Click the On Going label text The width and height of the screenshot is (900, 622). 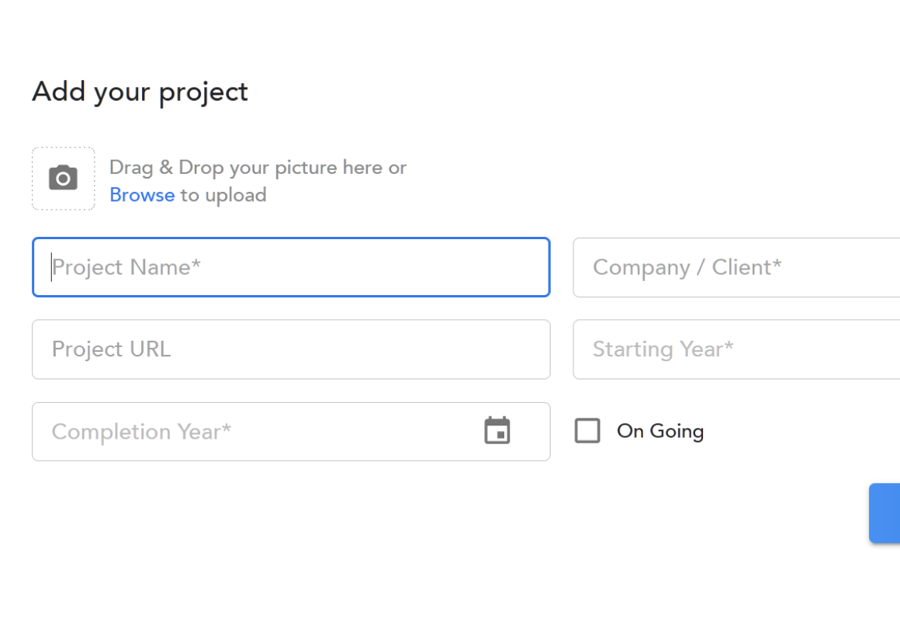click(660, 431)
